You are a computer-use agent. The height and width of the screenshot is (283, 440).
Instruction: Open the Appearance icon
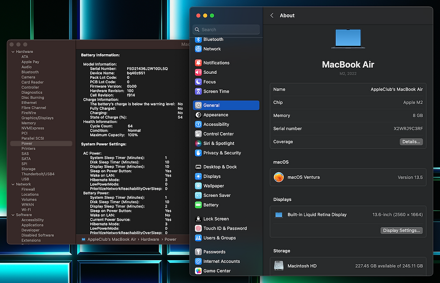(198, 115)
